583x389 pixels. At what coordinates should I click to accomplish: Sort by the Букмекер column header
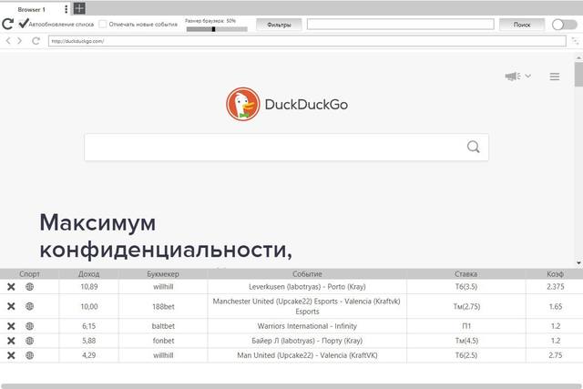163,273
